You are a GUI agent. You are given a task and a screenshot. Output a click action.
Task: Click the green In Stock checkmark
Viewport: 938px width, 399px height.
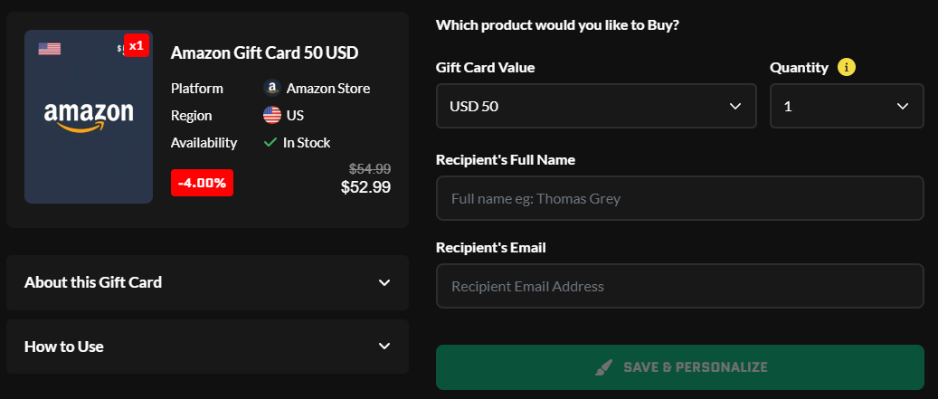[x=270, y=142]
